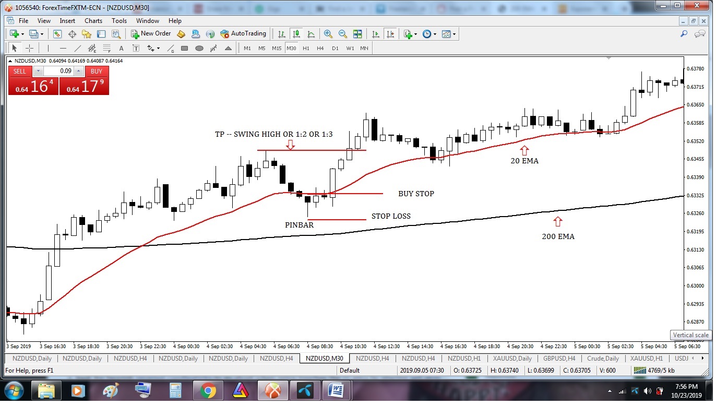
Task: Toggle AutoTrading on or off
Action: tap(243, 34)
